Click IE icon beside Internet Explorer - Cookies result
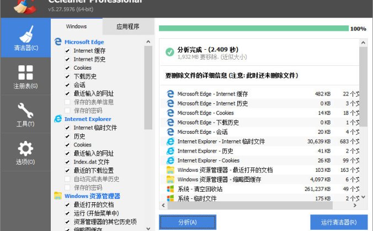The width and height of the screenshot is (373, 231). 170,160
